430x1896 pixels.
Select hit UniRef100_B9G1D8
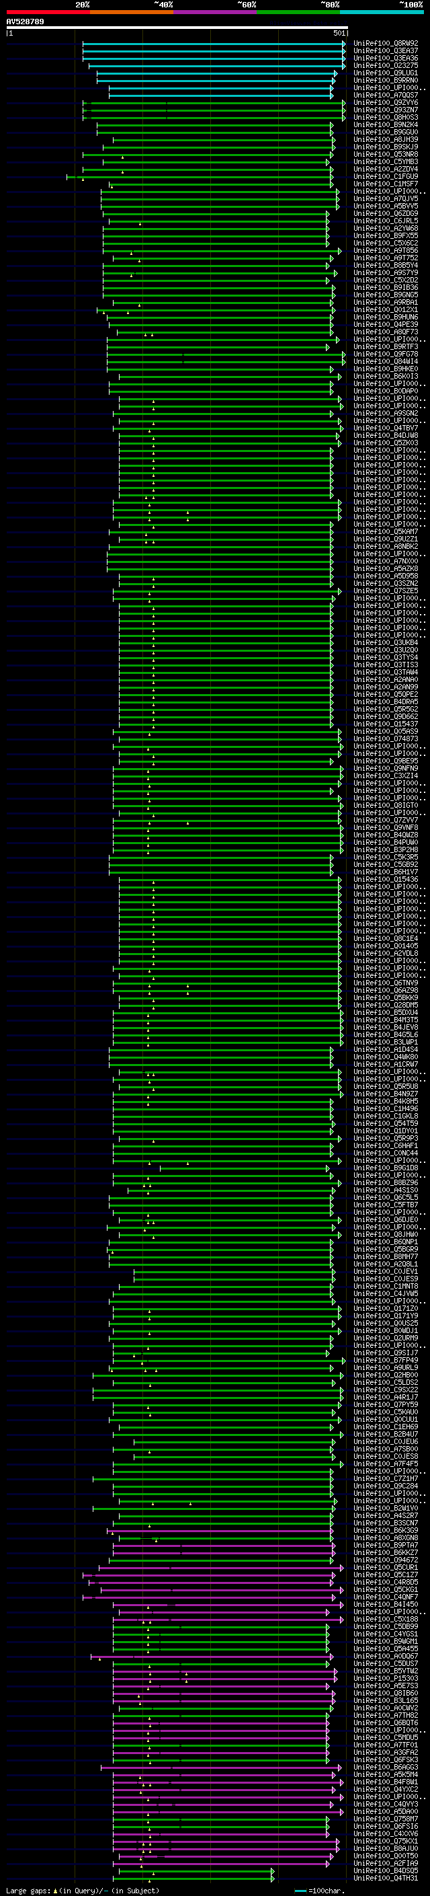click(x=386, y=1168)
